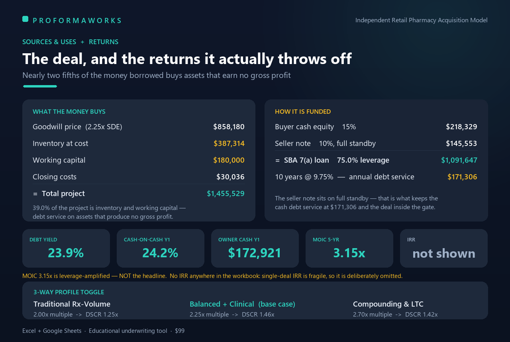The image size is (510, 342).
Task: Click the Buyer cash equity $218,329 row
Action: point(376,127)
